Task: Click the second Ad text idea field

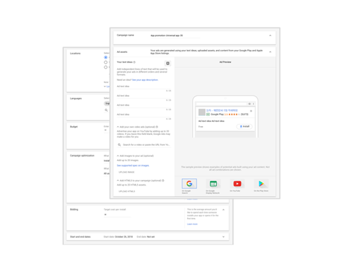Action: click(x=144, y=96)
